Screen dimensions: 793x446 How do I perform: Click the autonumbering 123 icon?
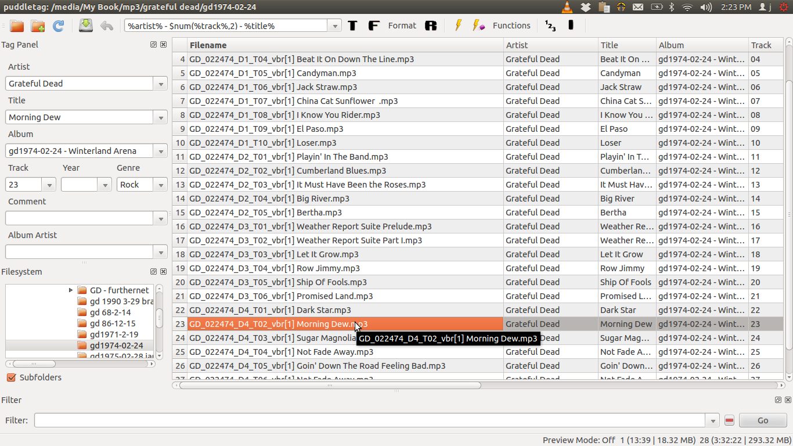tap(550, 26)
